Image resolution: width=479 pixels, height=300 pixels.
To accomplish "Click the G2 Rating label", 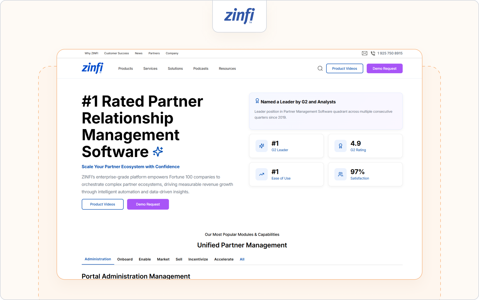I will (x=358, y=150).
